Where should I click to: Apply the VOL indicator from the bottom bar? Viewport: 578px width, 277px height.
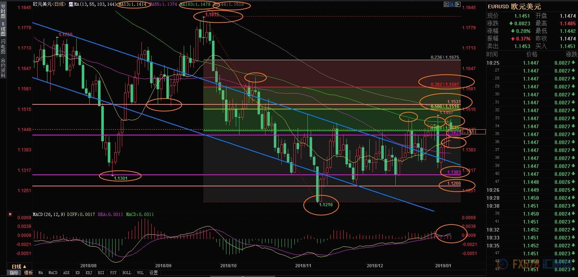coord(140,273)
